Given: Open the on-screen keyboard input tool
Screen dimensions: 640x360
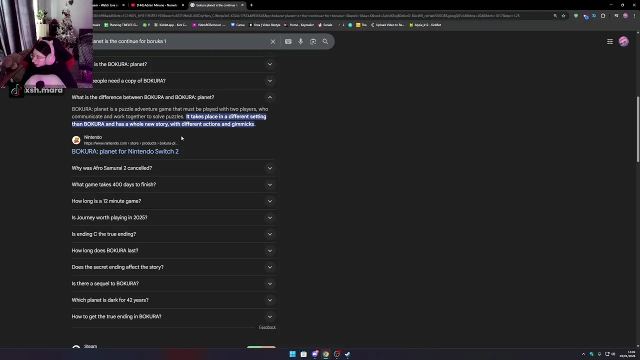Looking at the screenshot, I should click(288, 41).
